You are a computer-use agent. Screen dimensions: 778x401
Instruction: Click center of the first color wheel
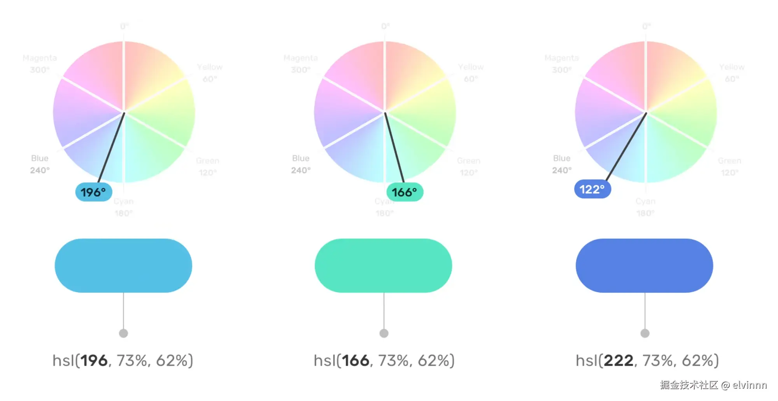[x=124, y=112]
